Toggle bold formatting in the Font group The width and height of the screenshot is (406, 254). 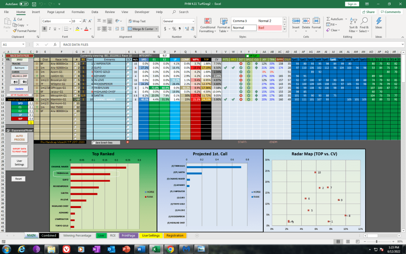(x=45, y=29)
